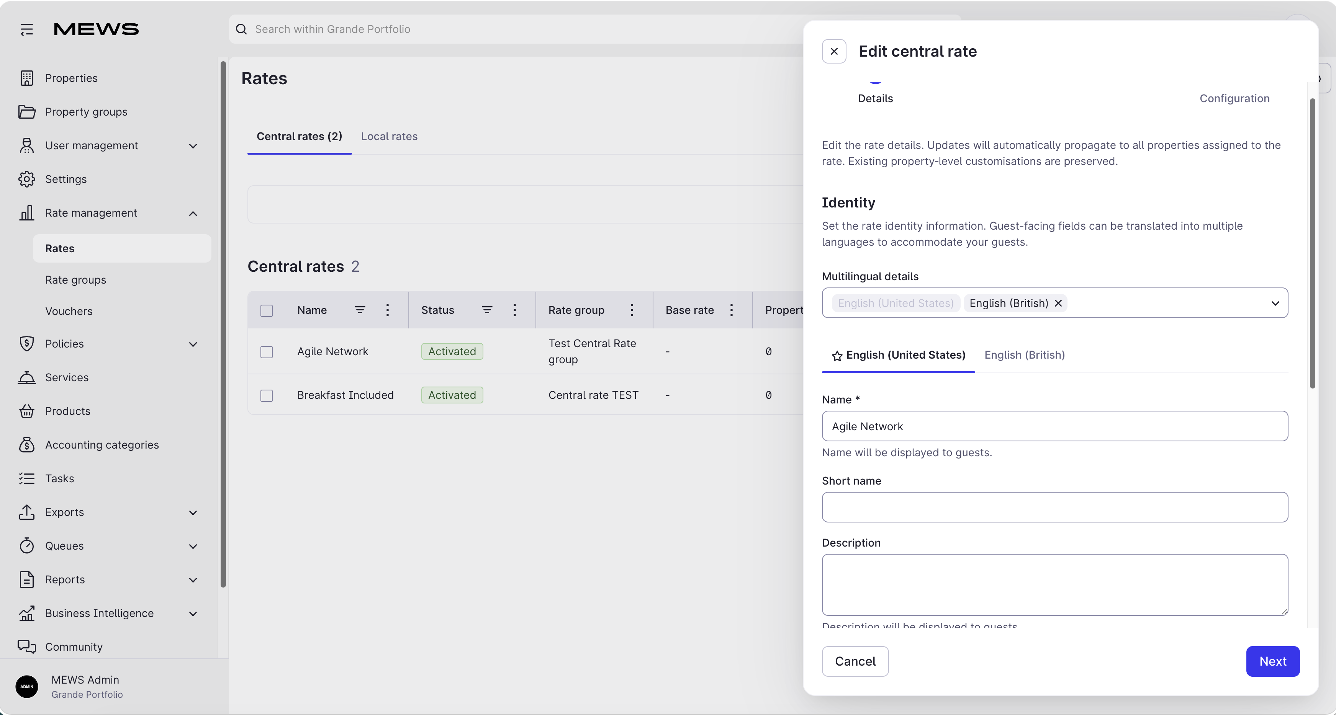This screenshot has height=715, width=1336.
Task: Click the Exports upload icon
Action: [26, 512]
